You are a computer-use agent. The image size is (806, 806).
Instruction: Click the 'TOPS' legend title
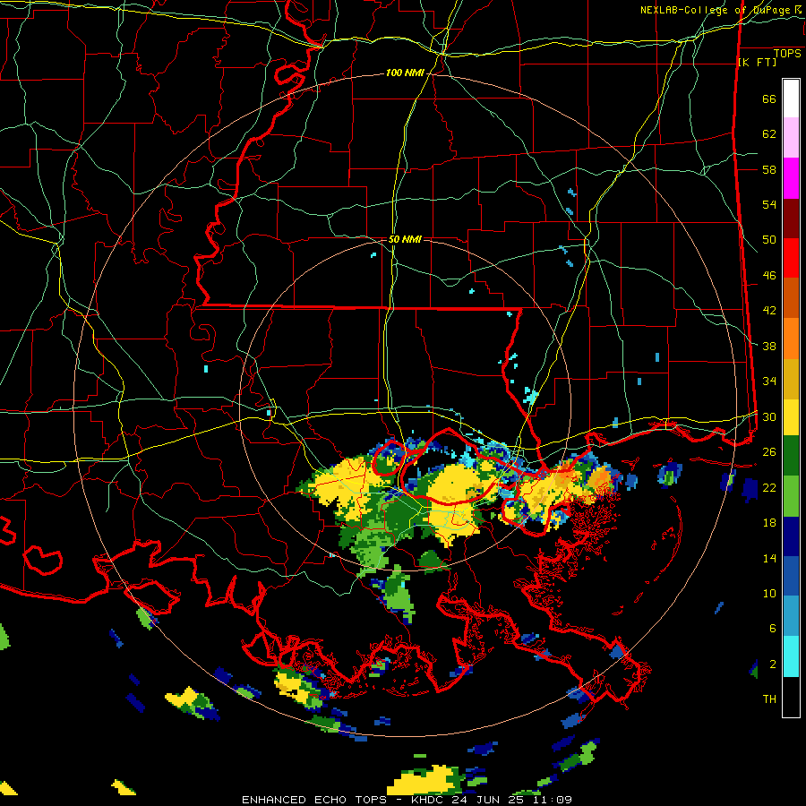tap(787, 54)
